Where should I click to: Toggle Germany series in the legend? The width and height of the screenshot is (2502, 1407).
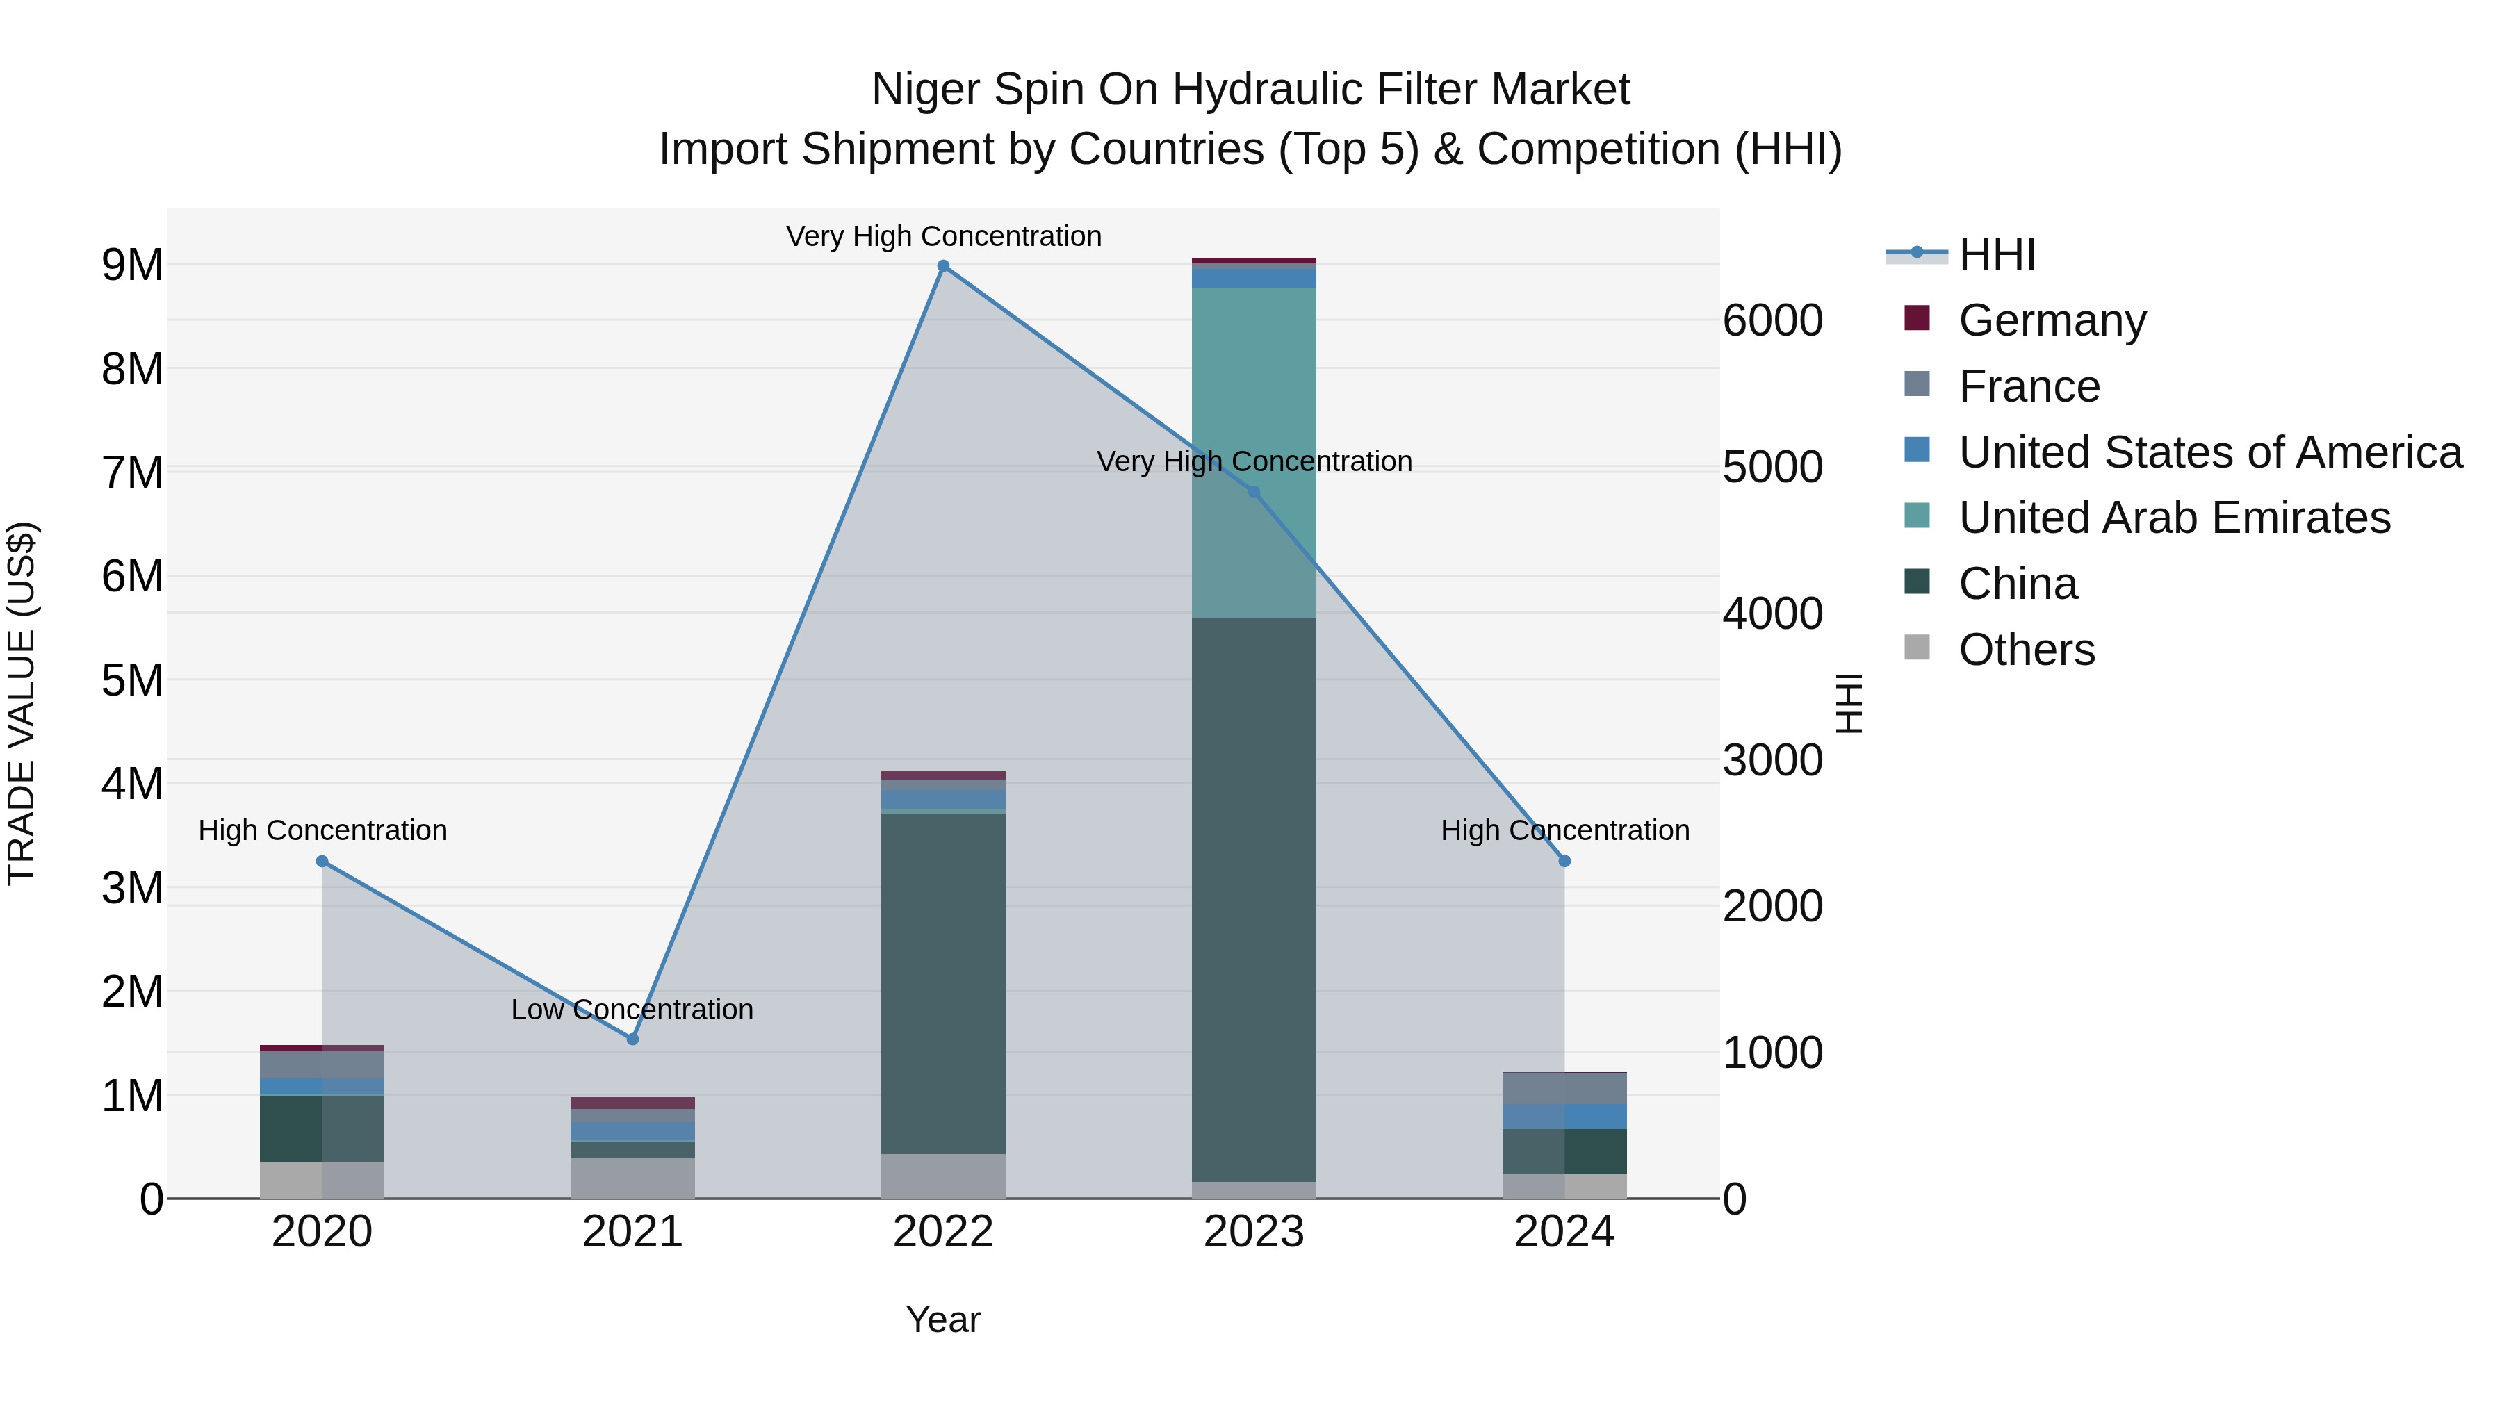point(2025,320)
